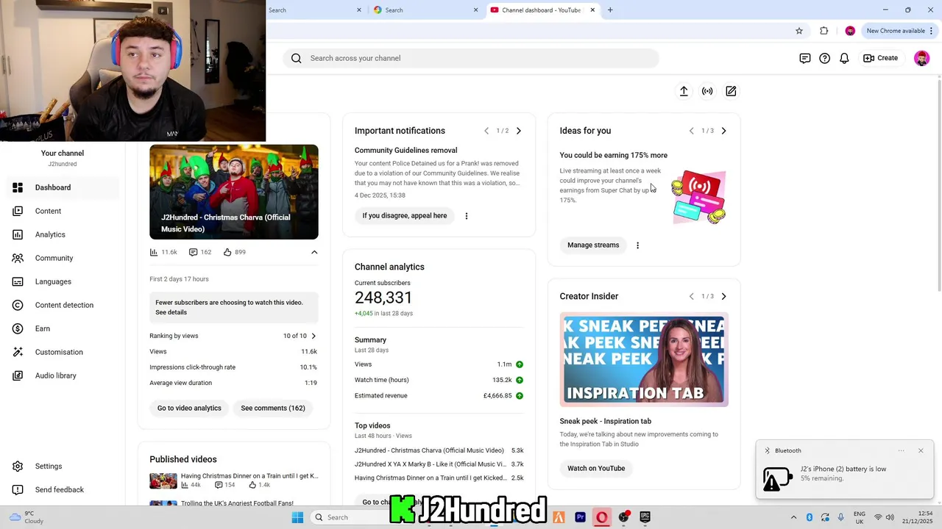Bookmark this page with the star icon

point(799,31)
